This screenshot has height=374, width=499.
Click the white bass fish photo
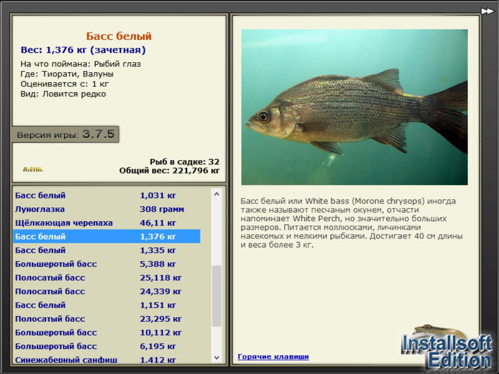(354, 107)
